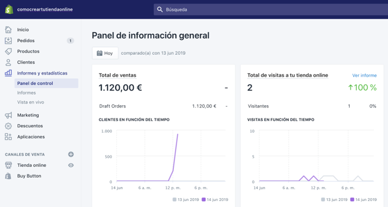Open the Panel de control page
This screenshot has height=207, width=388.
pos(46,84)
